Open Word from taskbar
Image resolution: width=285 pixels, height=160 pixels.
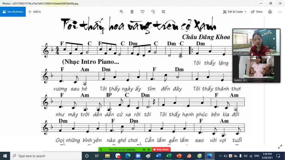(158, 156)
